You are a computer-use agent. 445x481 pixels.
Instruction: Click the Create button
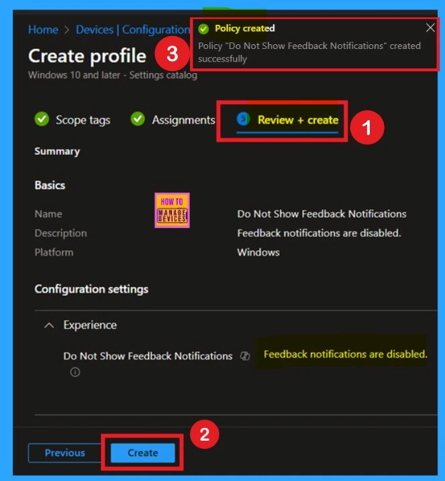click(143, 453)
